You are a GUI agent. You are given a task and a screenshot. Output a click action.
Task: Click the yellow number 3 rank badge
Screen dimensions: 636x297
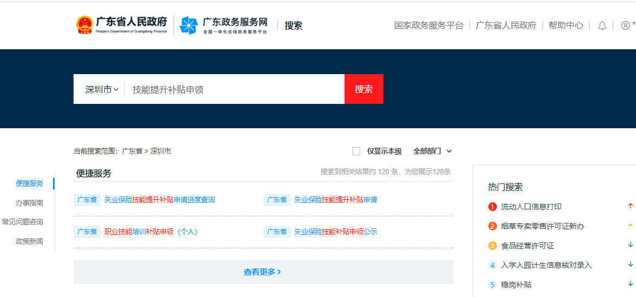pyautogui.click(x=492, y=246)
